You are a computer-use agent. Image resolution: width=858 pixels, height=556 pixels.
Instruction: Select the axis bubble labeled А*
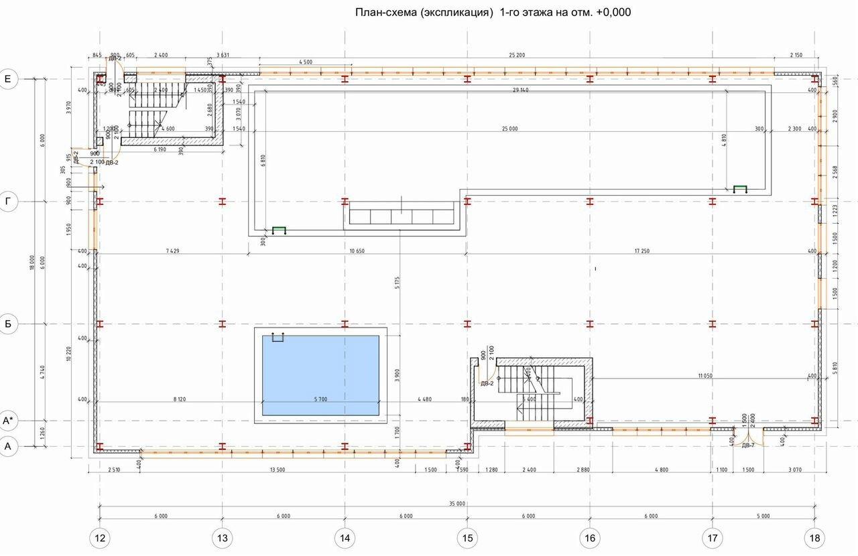pos(8,421)
